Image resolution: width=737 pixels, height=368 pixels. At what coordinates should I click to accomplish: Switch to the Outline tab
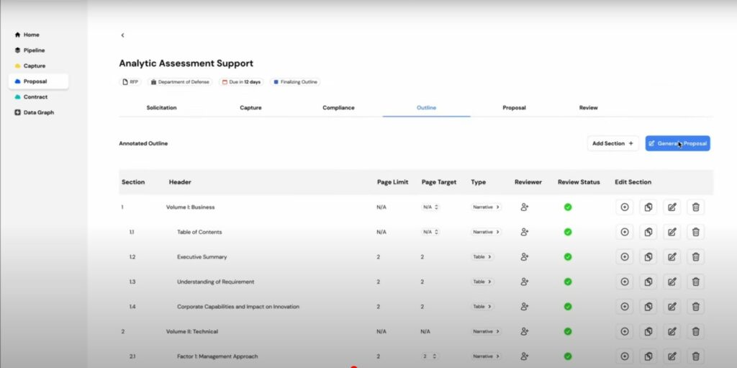coord(426,108)
